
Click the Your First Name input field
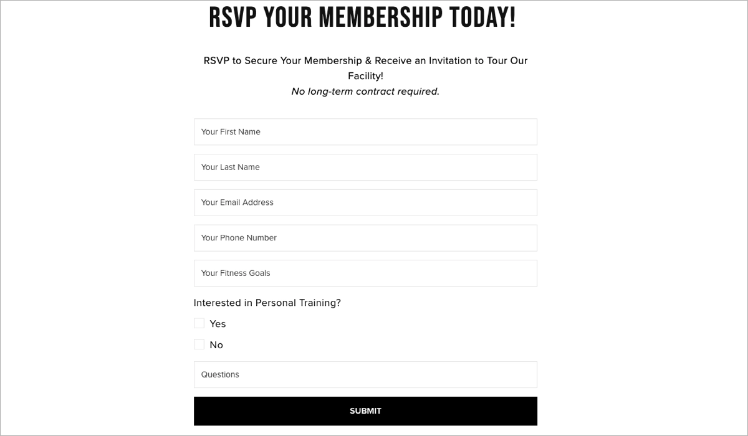point(365,131)
